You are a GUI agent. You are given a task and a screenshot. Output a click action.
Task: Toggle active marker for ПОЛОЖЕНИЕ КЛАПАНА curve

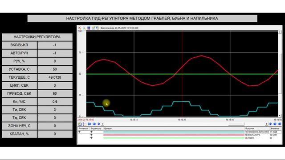click(x=79, y=132)
